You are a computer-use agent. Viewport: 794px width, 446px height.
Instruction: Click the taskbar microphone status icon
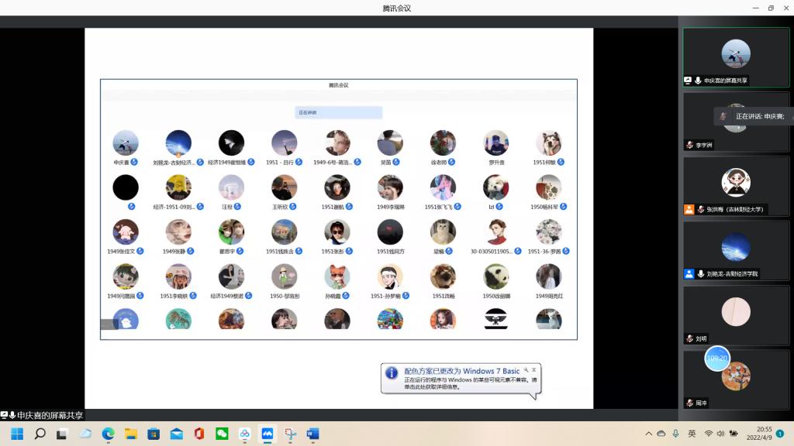(675, 434)
